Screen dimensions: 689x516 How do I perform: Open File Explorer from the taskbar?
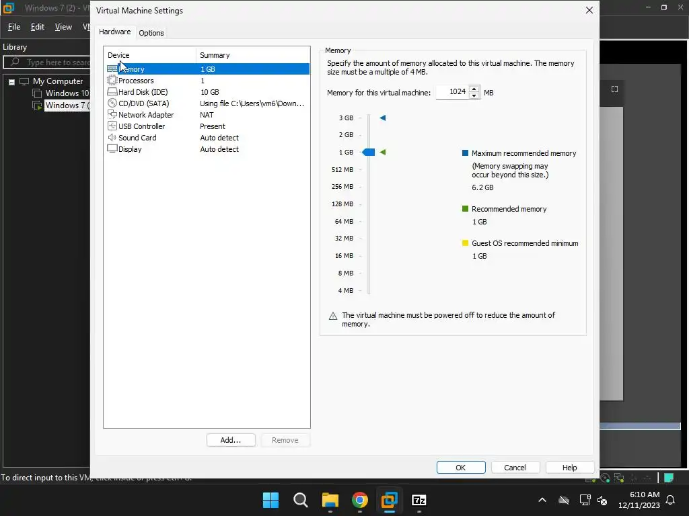pos(330,500)
